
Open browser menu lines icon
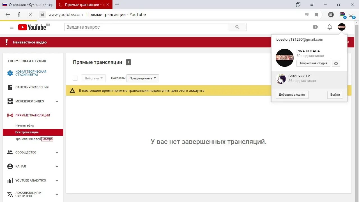click(x=312, y=4)
